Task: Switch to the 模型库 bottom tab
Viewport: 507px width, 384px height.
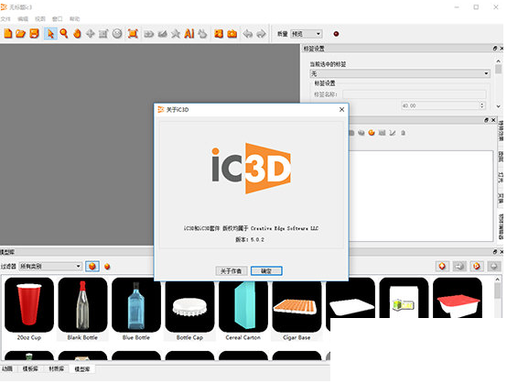Action: (x=82, y=368)
